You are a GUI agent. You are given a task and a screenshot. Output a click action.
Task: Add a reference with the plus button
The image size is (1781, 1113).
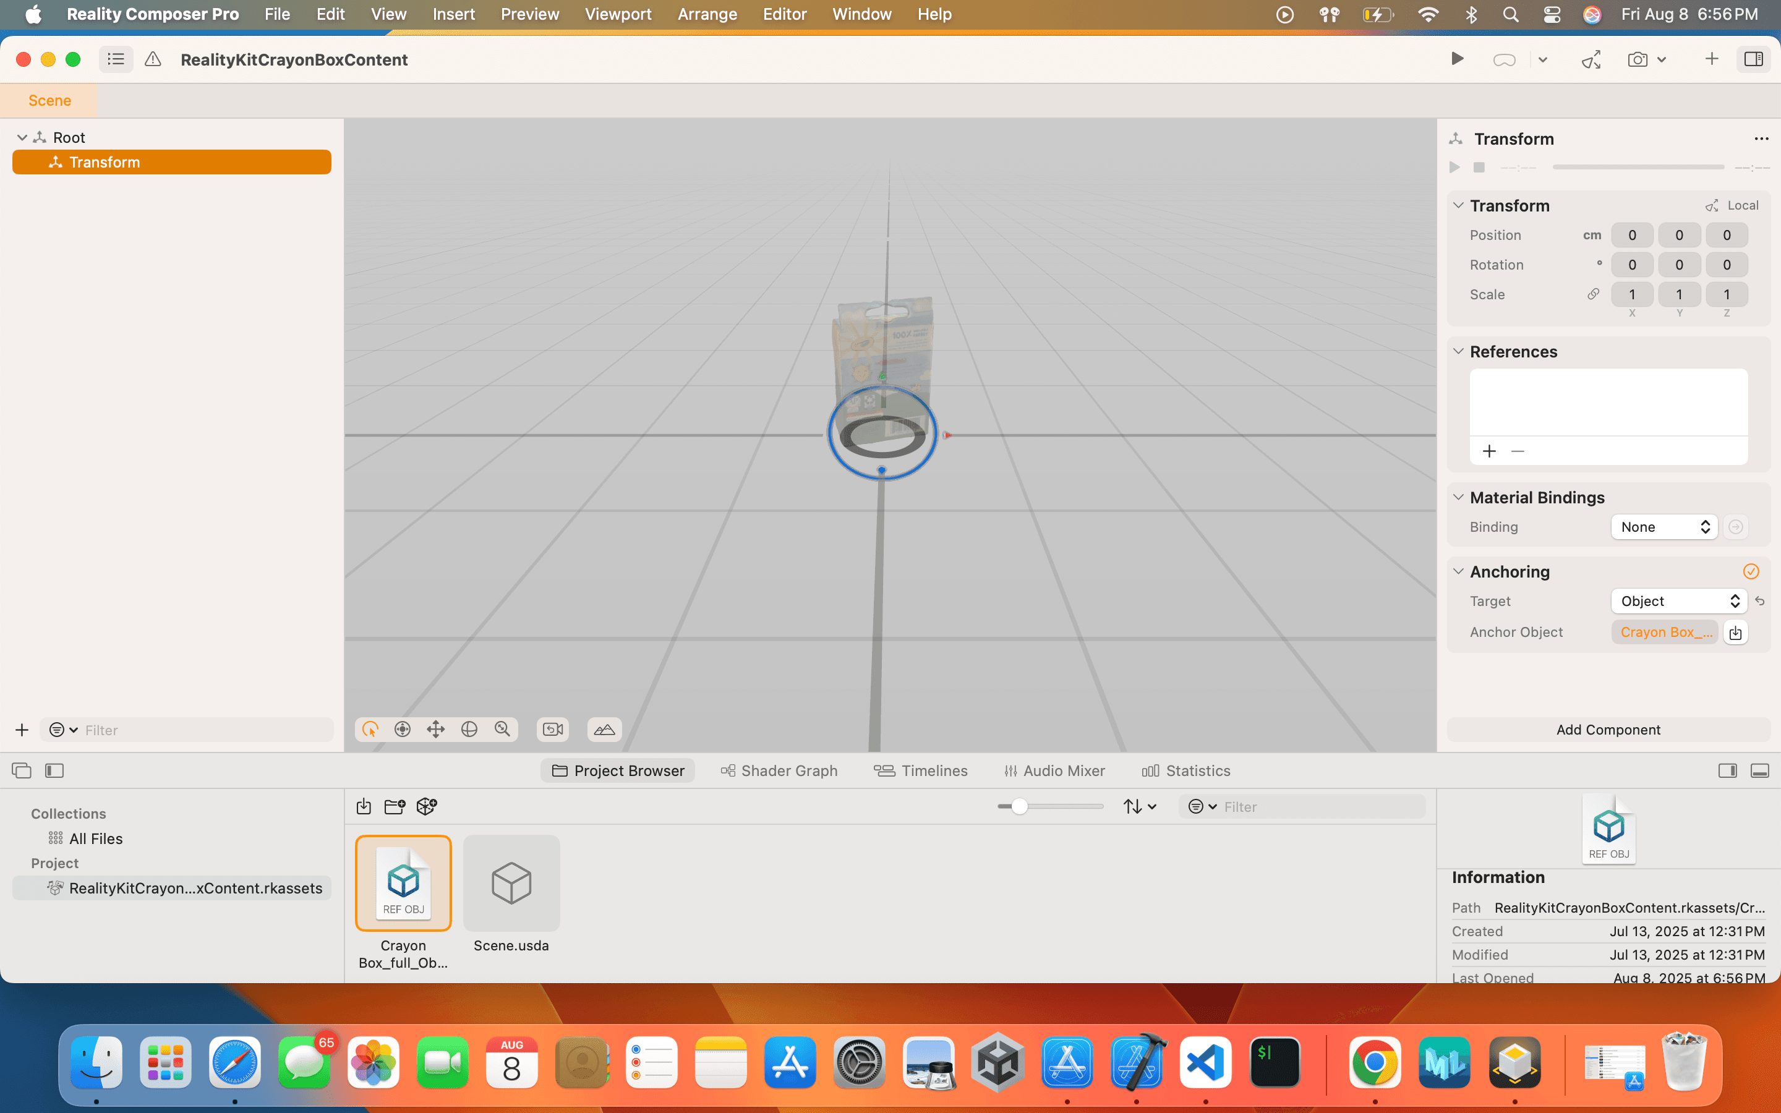[1490, 451]
